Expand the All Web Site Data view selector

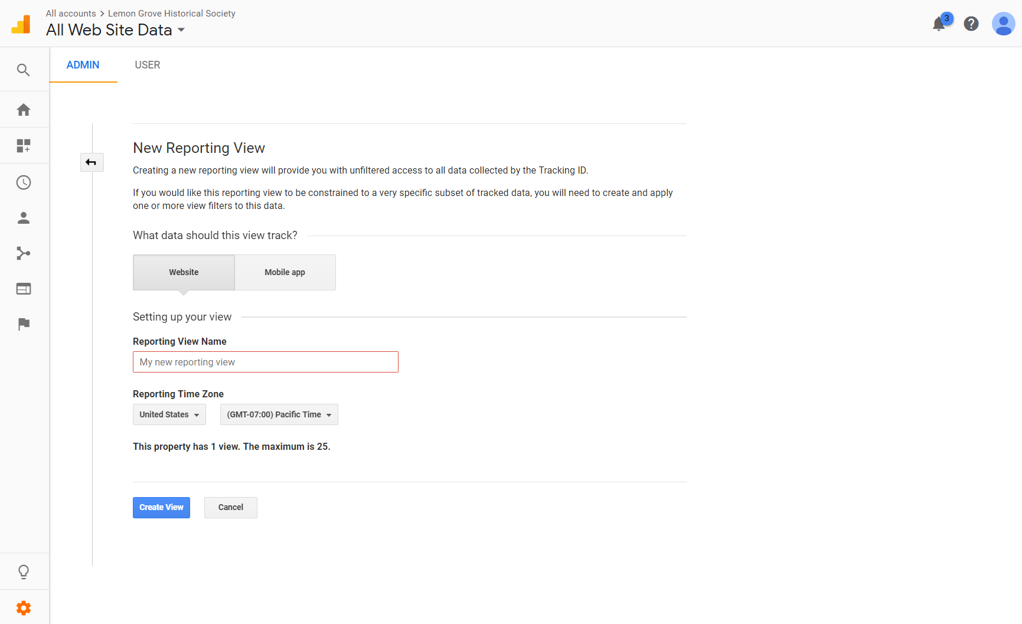(116, 30)
